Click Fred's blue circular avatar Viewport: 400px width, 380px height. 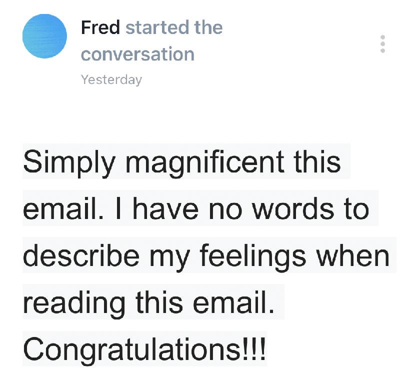tap(44, 36)
